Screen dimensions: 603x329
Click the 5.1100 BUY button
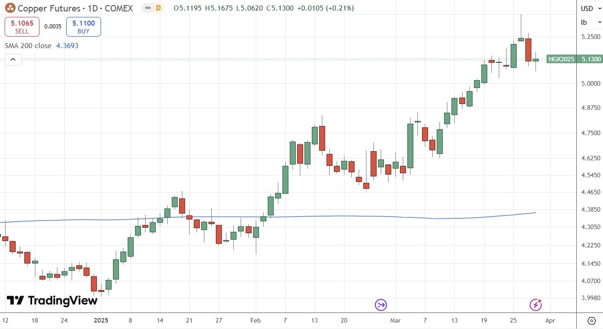point(83,27)
